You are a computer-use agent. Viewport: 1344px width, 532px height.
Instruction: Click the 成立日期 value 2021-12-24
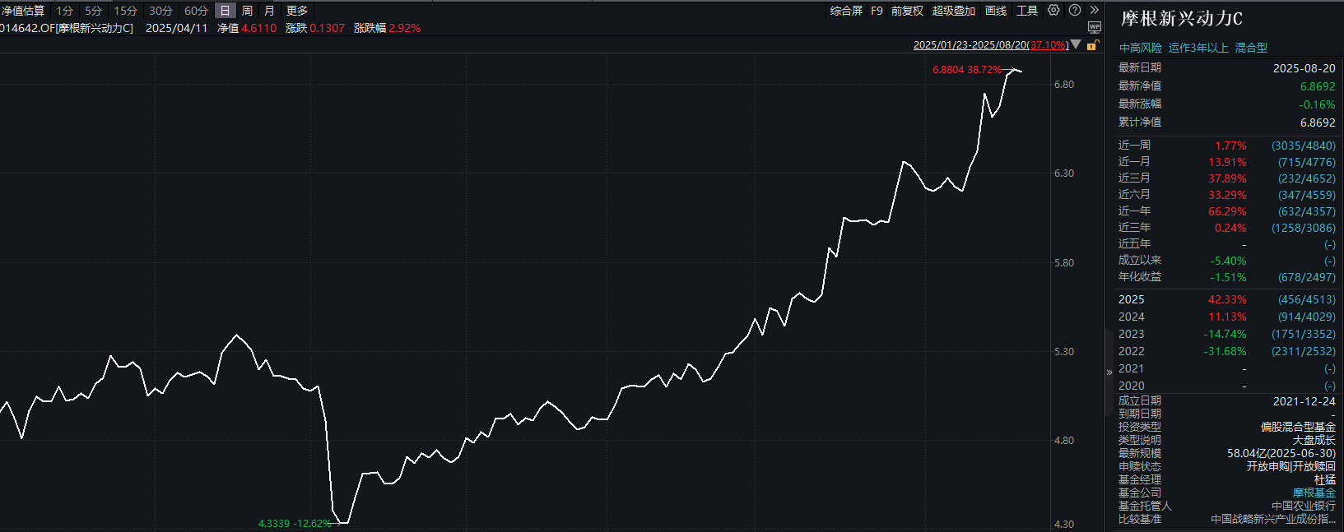[x=1304, y=401]
